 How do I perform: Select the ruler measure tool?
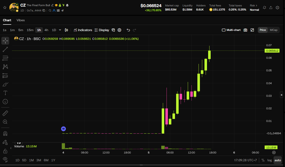(5, 113)
